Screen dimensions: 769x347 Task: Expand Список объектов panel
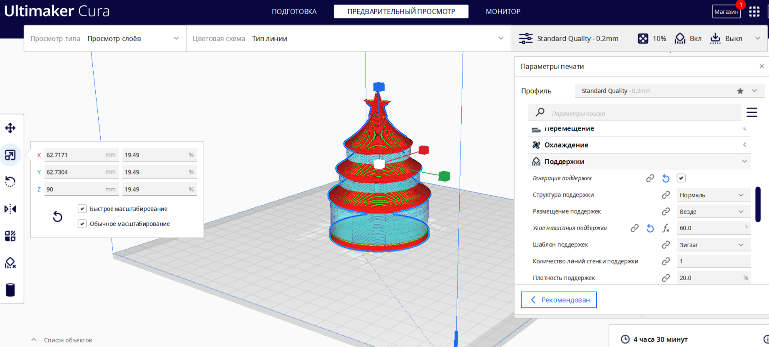pyautogui.click(x=62, y=340)
